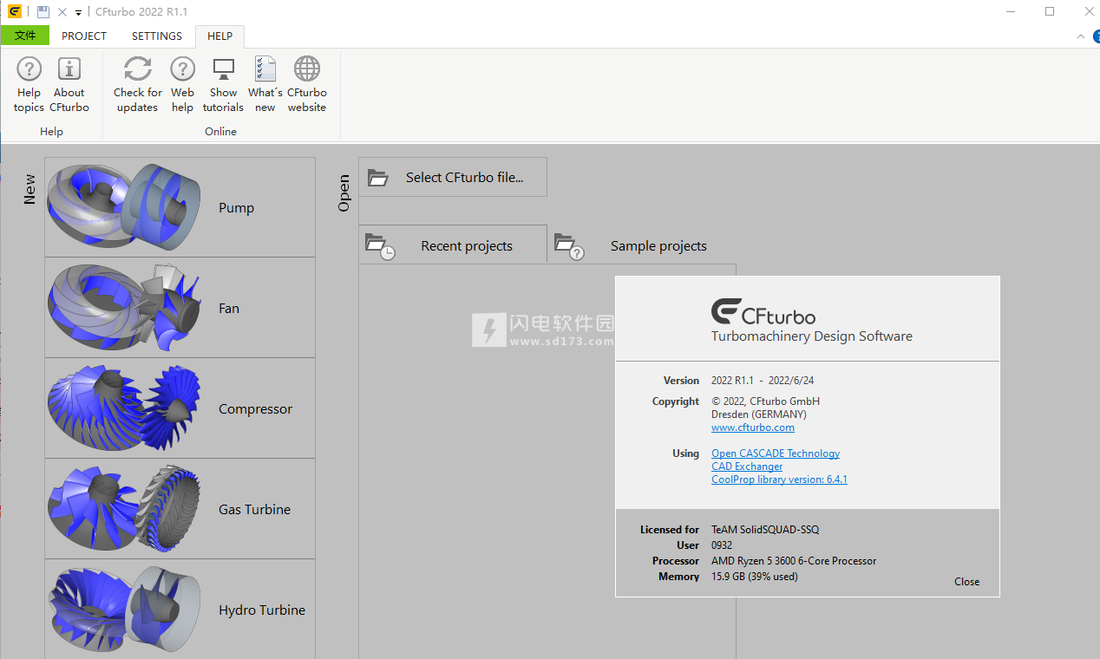Click the Fan model thumbnail image
This screenshot has height=659, width=1100.
tap(124, 308)
